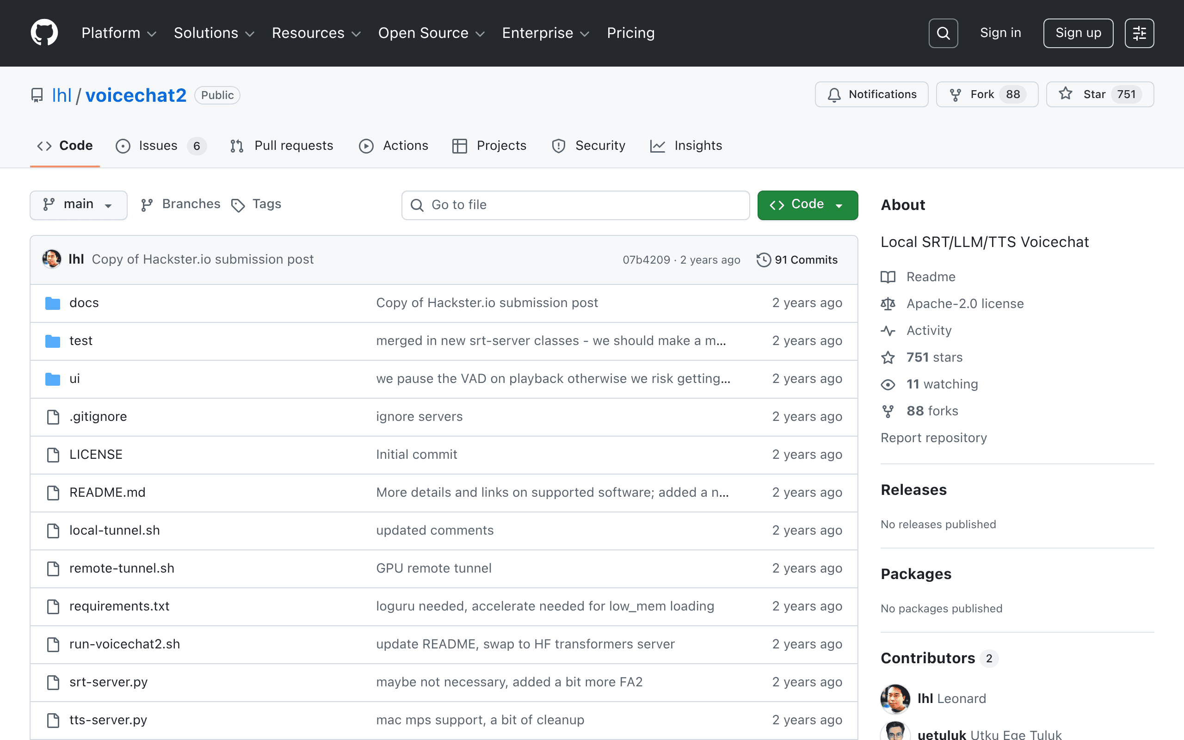The image size is (1184, 740).
Task: Open the srt-server.py file name
Action: click(x=109, y=682)
